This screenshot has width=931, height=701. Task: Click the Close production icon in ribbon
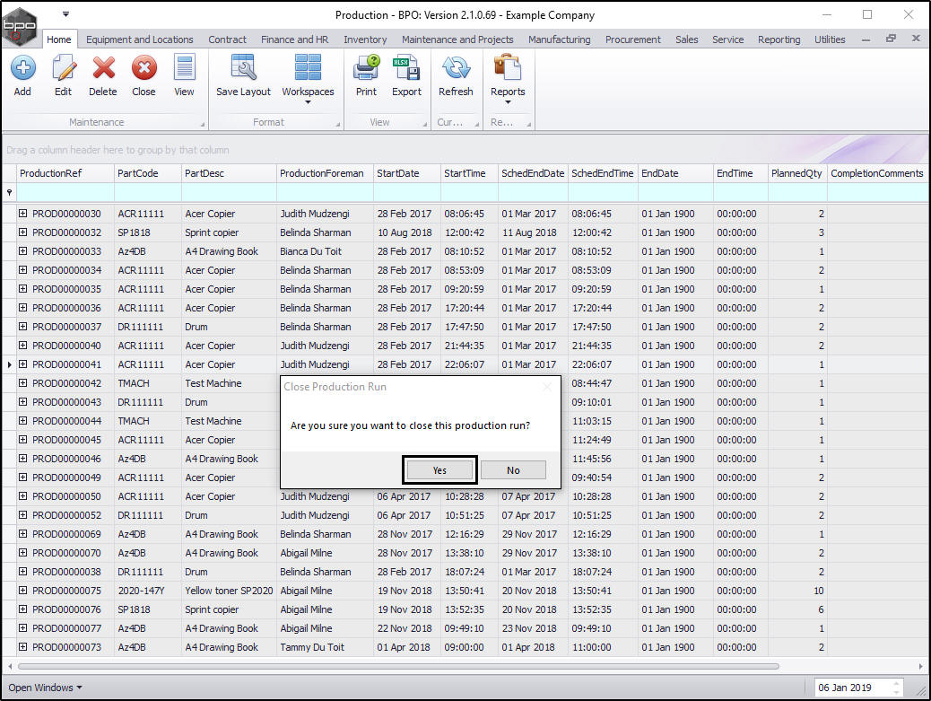tap(144, 75)
